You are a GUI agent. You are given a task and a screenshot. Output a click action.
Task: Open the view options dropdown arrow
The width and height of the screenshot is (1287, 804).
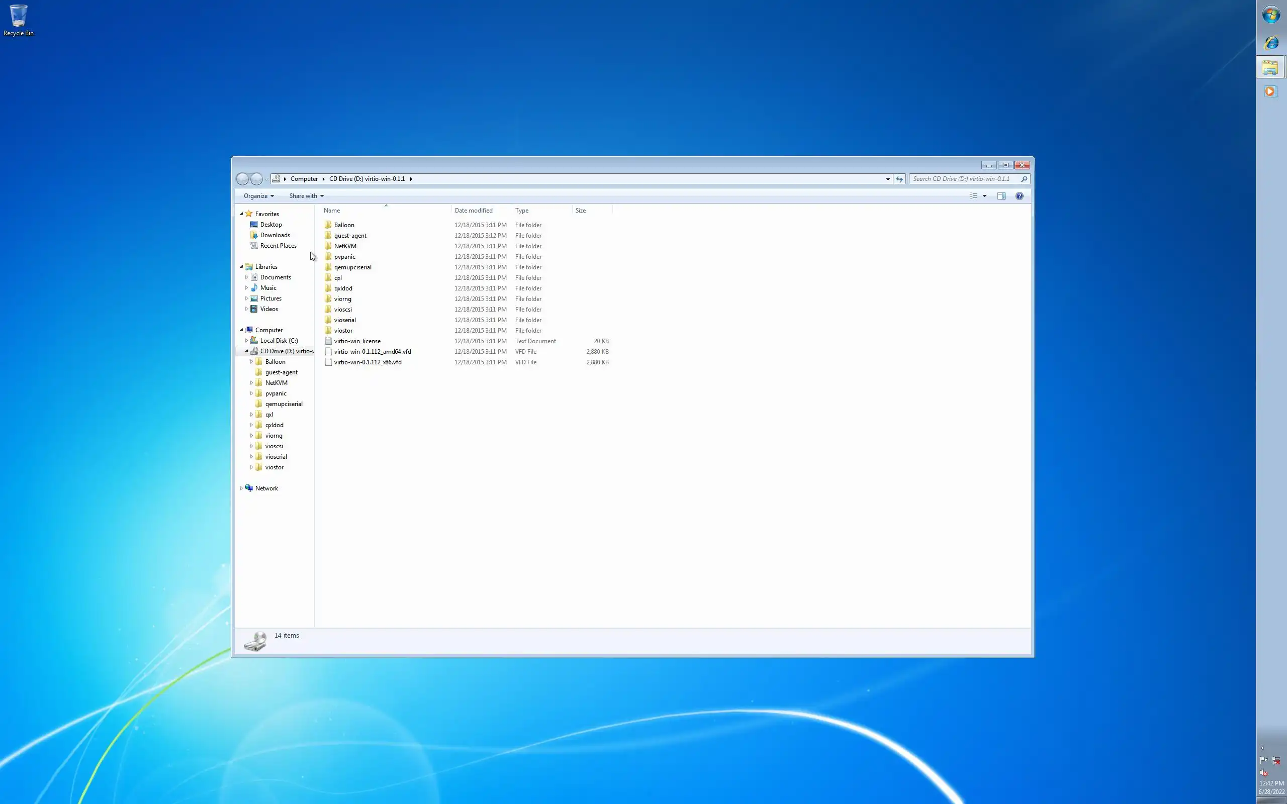985,196
